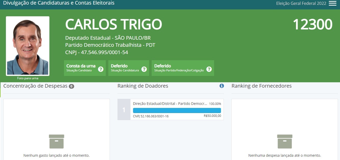This screenshot has height=160, width=340.
Task: Click archive box icon under Concentração de Despesas
Action: coord(56,141)
